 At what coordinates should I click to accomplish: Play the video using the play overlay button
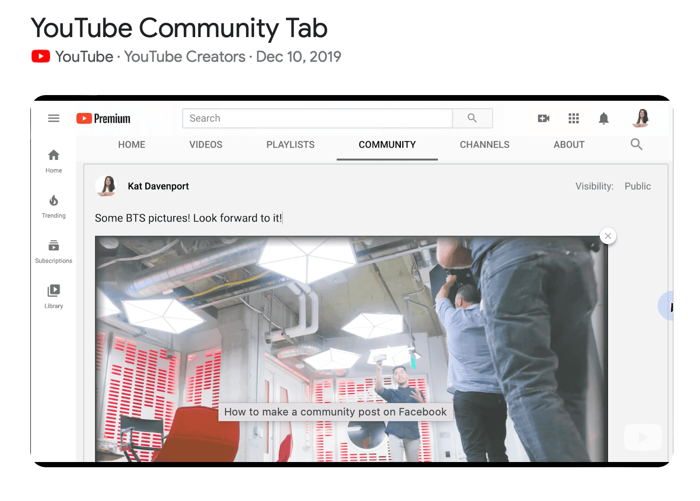[643, 437]
